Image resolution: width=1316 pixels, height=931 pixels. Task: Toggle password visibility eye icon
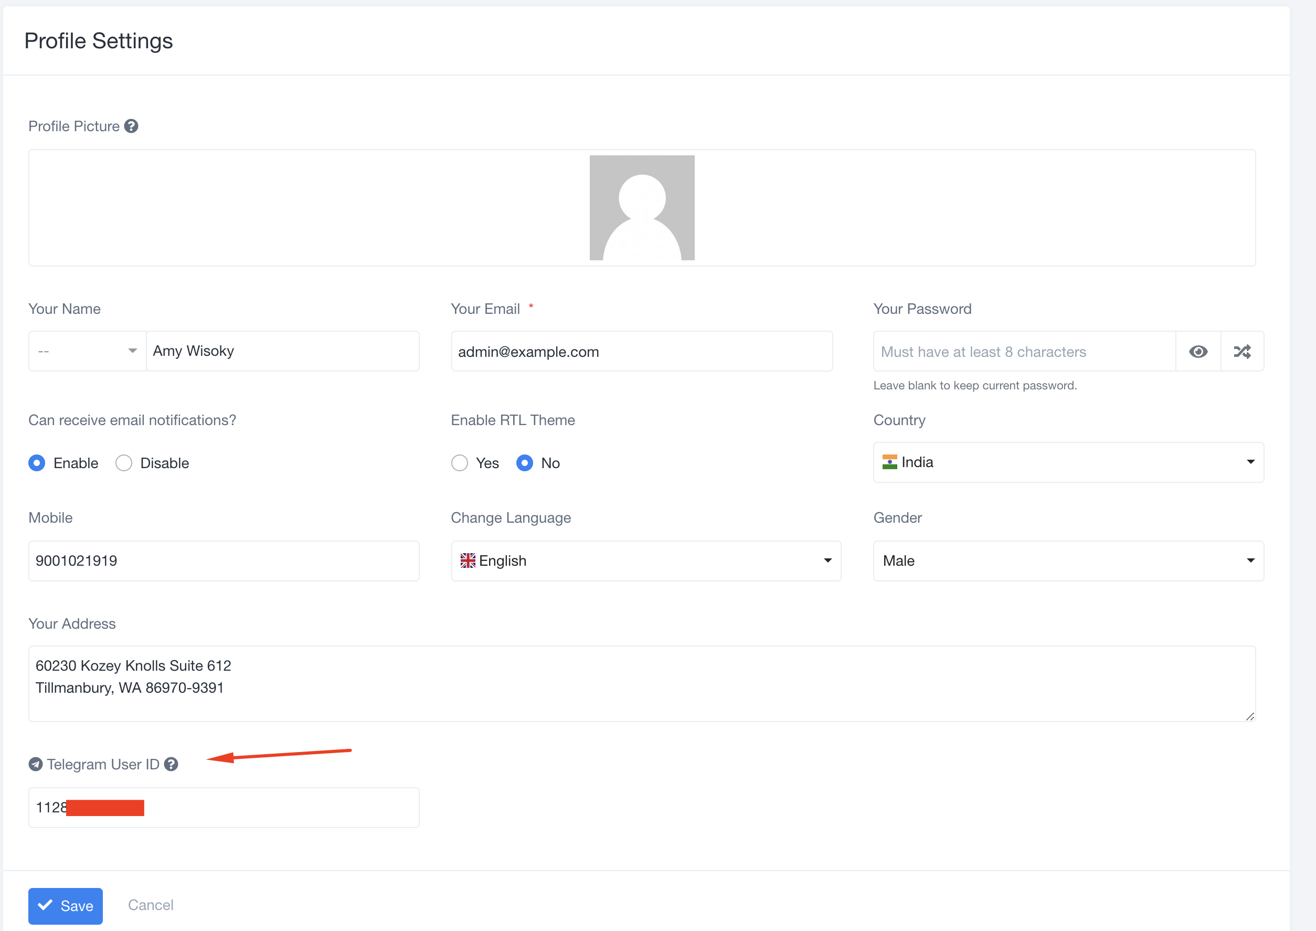pyautogui.click(x=1198, y=352)
